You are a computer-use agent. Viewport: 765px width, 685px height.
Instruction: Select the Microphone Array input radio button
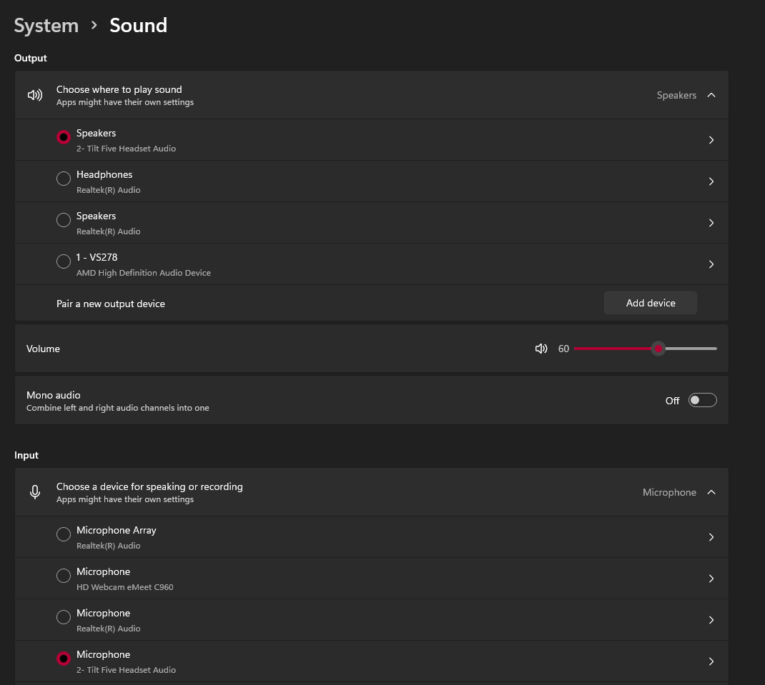(x=64, y=534)
